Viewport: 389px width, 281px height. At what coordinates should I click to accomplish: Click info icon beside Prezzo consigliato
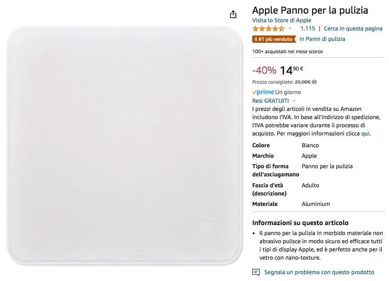[314, 82]
